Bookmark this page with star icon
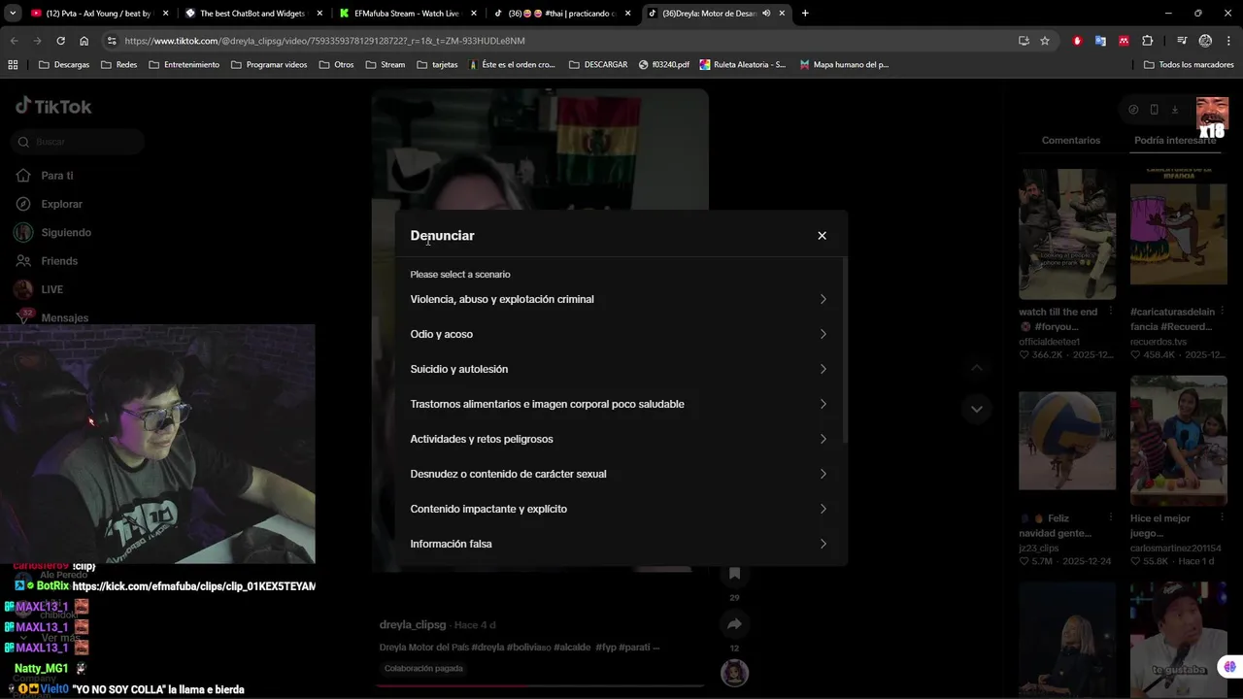Screen dimensions: 1243x699 (x=1045, y=41)
